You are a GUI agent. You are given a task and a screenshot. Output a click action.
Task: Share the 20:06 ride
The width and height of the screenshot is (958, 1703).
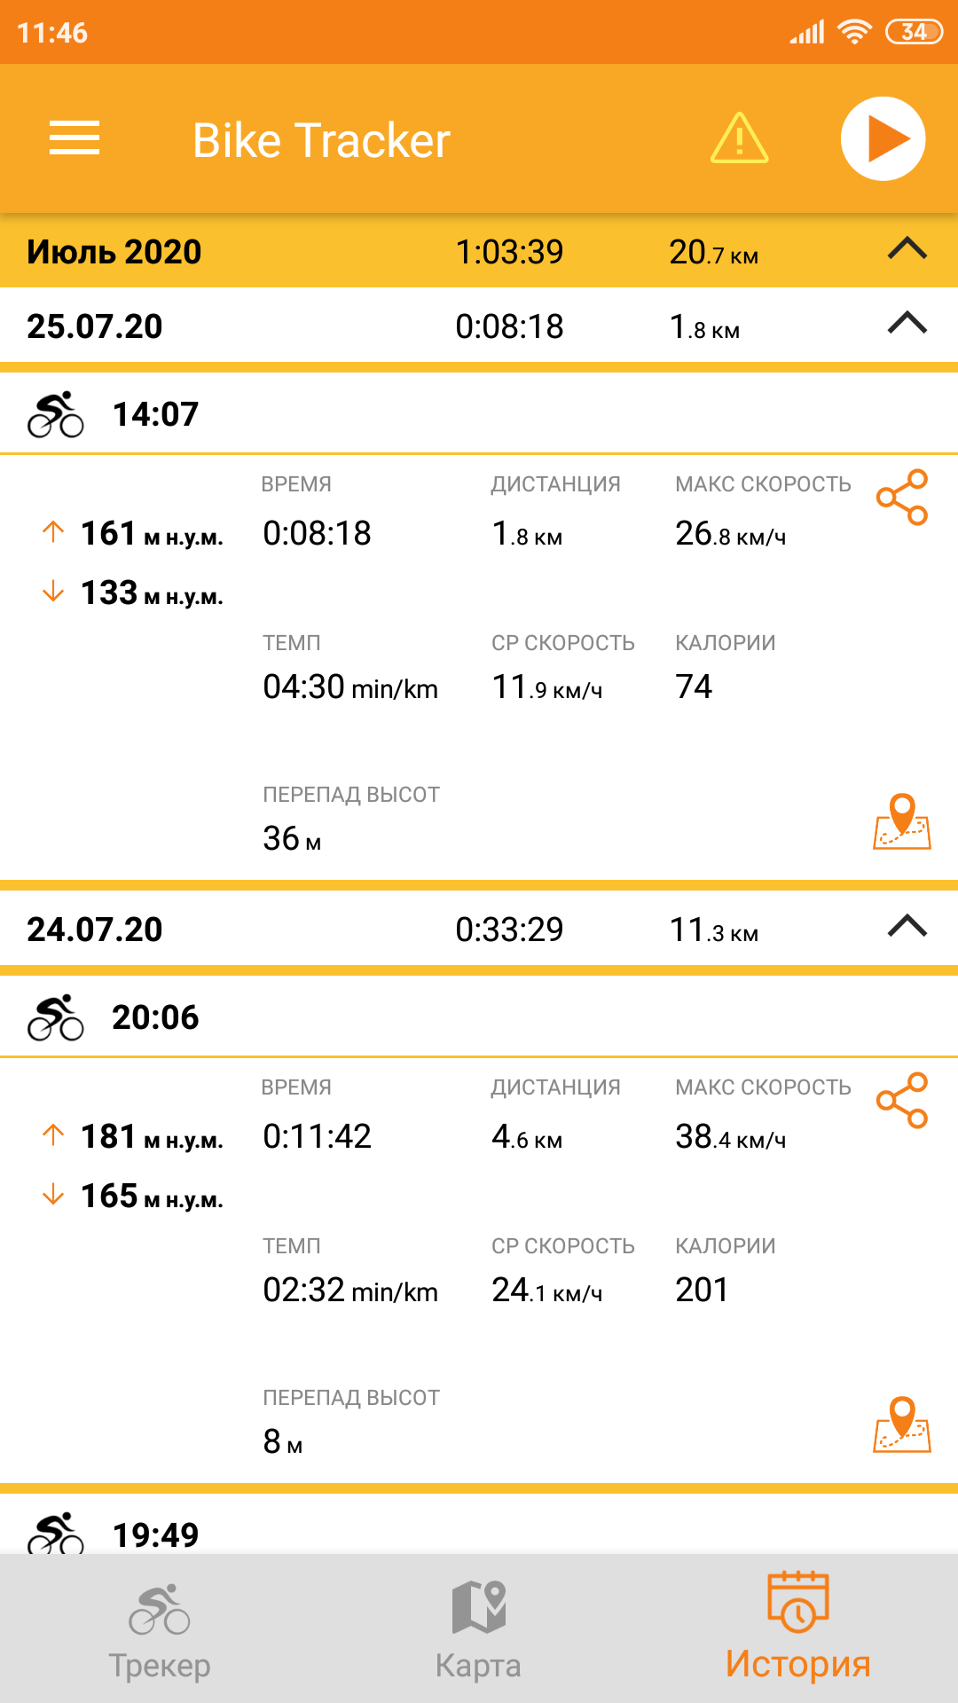(x=902, y=1101)
